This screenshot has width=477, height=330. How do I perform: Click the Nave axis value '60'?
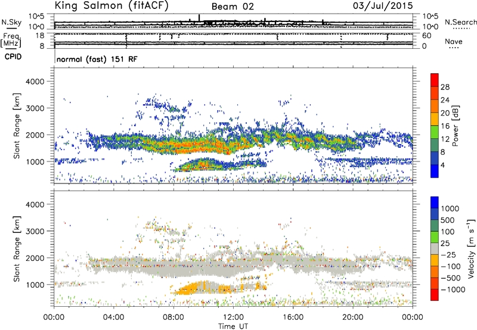[427, 36]
